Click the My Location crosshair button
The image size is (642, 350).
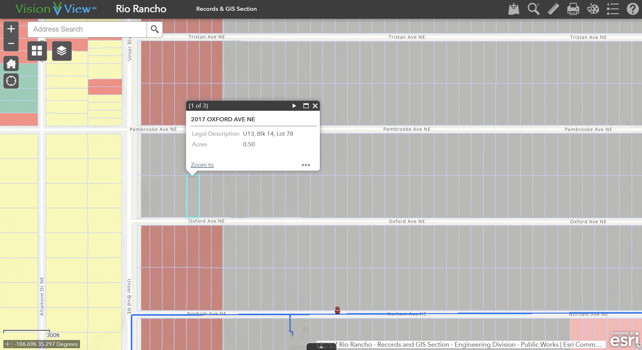[x=11, y=81]
